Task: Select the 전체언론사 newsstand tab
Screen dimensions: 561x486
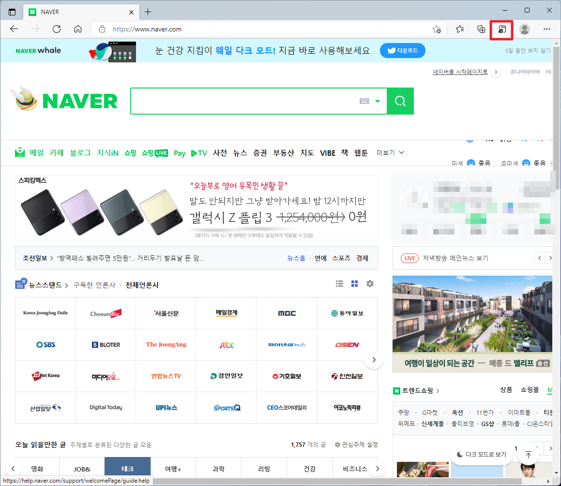Action: (142, 285)
